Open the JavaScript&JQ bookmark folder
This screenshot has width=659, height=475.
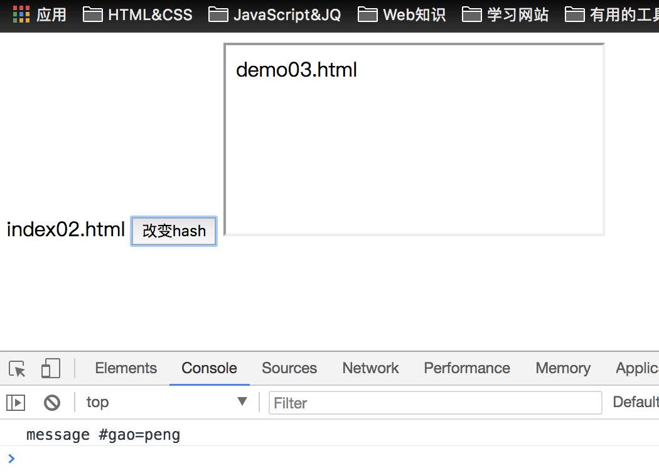pyautogui.click(x=275, y=14)
